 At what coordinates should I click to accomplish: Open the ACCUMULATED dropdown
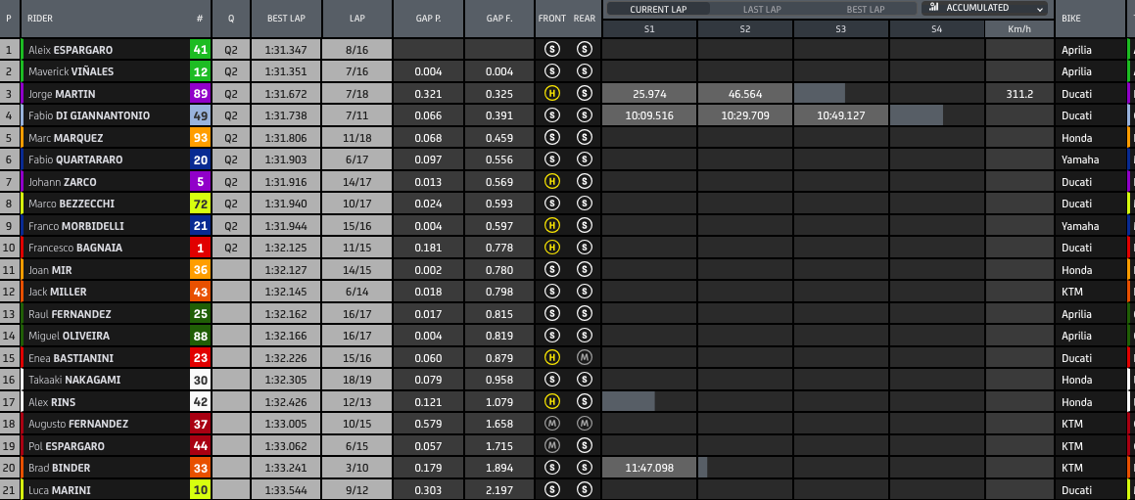tap(986, 8)
